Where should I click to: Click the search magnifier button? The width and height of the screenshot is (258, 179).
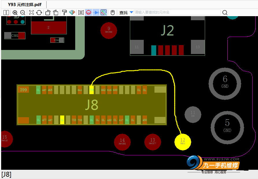coord(225,12)
